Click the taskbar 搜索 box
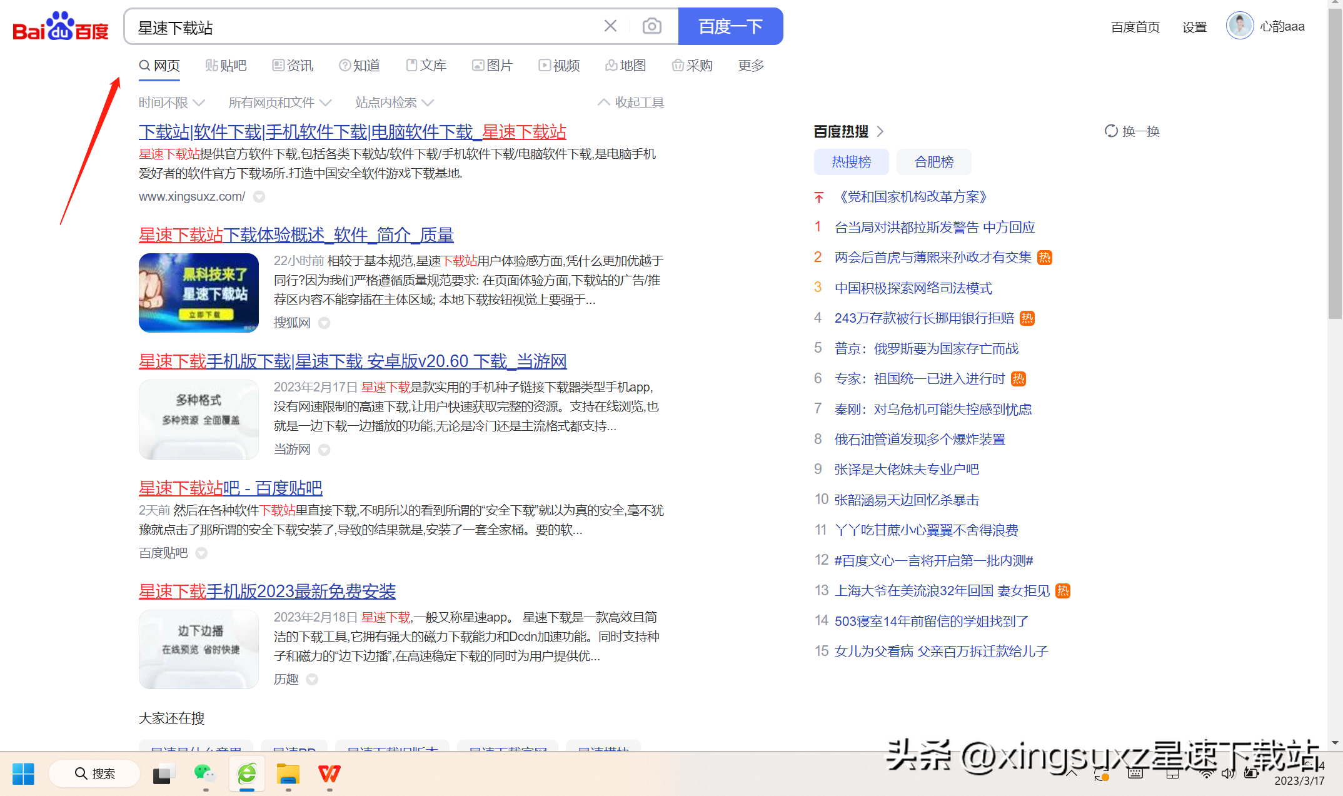Viewport: 1343px width, 796px height. 94,774
